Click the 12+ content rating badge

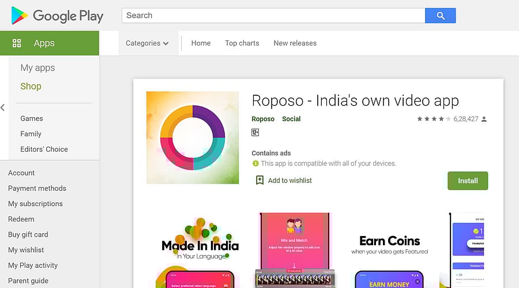coord(255,133)
